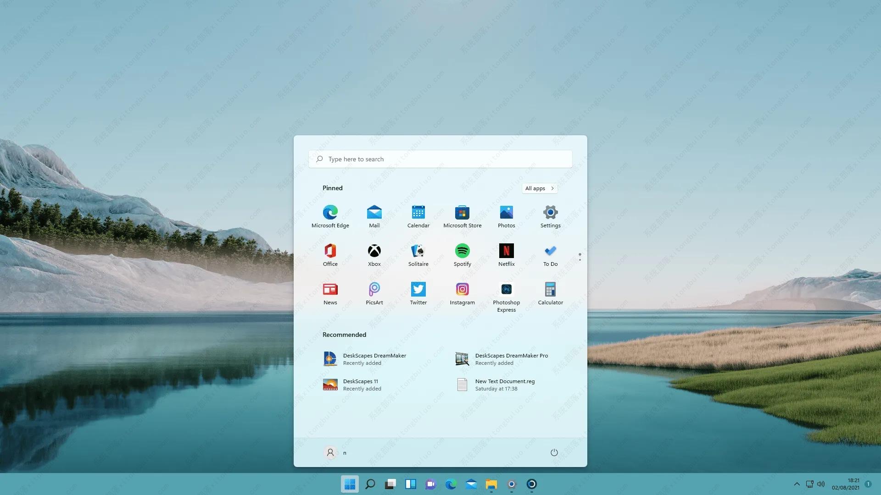Open Instagram app
881x495 pixels.
point(462,289)
